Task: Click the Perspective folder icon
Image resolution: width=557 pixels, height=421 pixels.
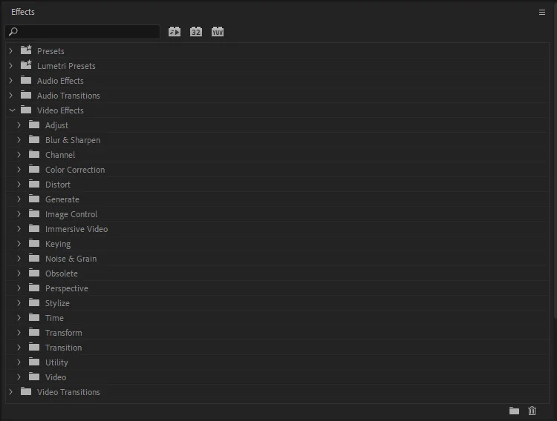Action: 34,288
